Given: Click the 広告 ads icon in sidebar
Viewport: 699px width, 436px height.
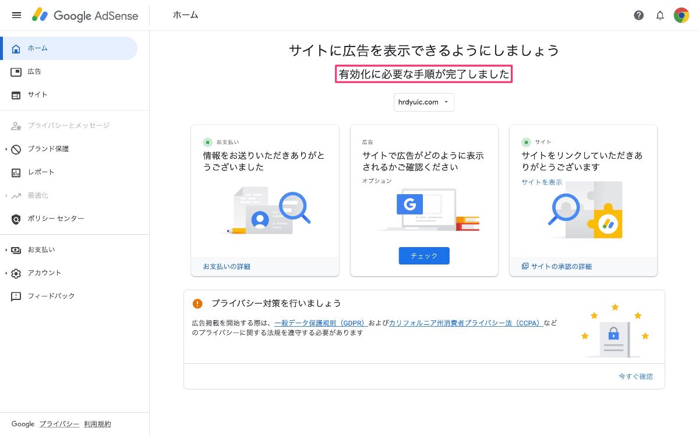Looking at the screenshot, I should [x=16, y=72].
